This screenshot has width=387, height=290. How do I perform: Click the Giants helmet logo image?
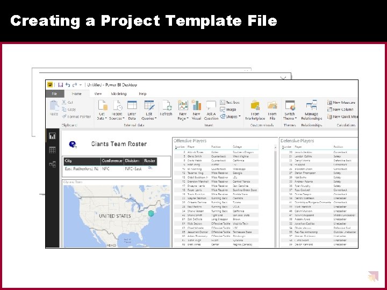tap(73, 144)
